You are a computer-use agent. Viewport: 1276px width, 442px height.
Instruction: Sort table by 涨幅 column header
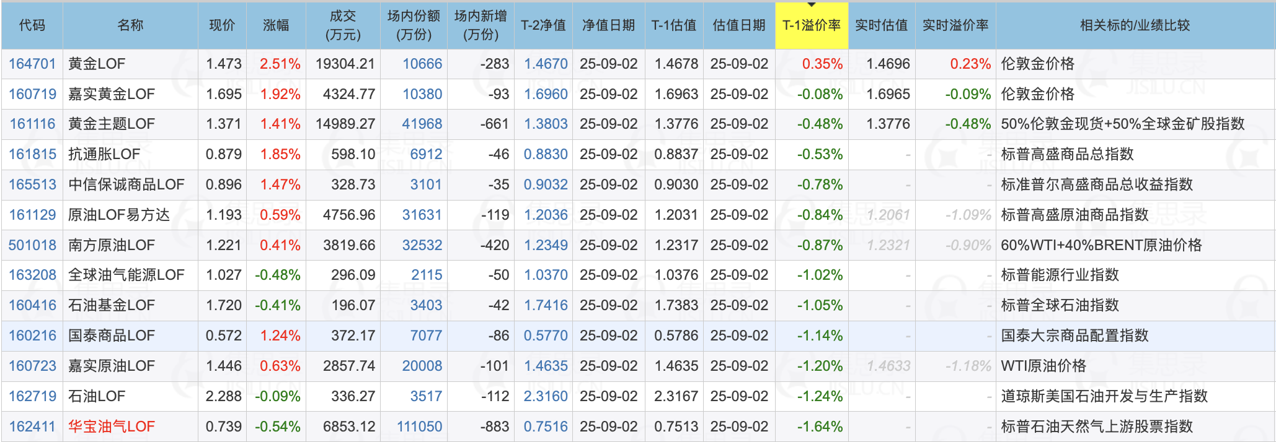point(276,25)
